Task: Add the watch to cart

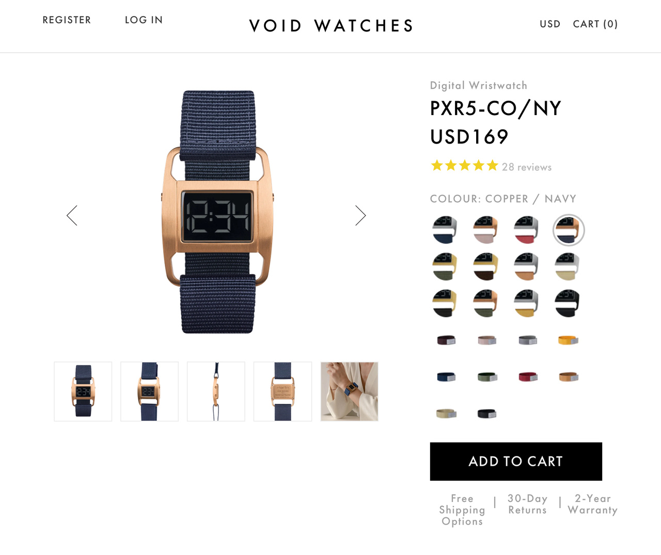Action: coord(516,462)
